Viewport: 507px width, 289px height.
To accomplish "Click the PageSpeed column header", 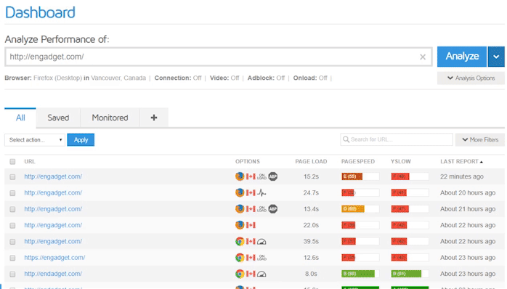I will coord(358,161).
